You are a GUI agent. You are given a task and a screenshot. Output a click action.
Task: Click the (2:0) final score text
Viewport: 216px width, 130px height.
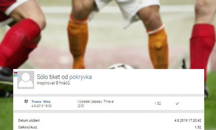[81, 106]
